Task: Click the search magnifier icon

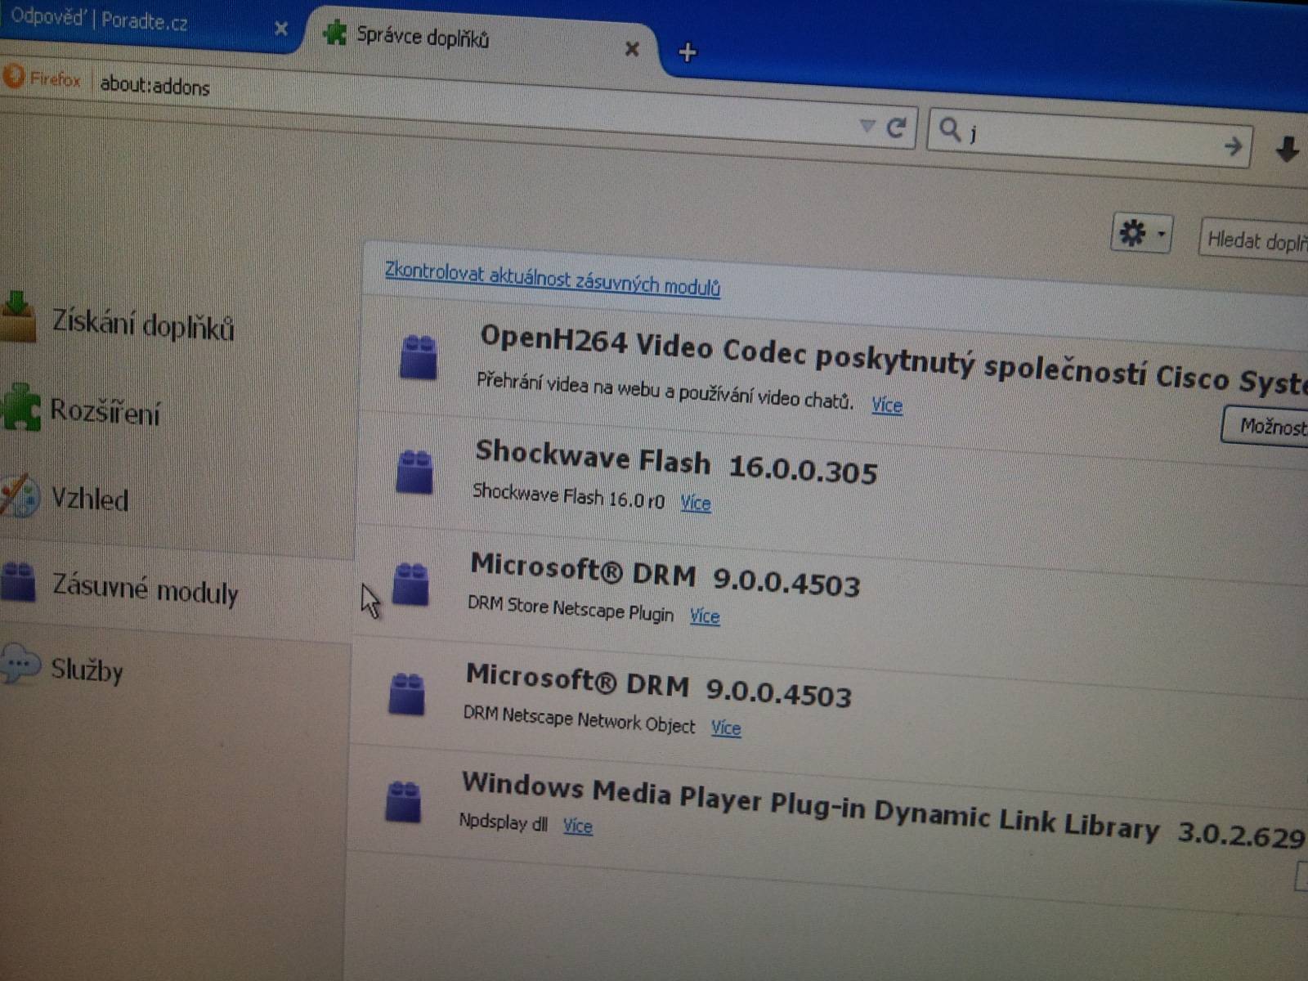Action: click(x=949, y=128)
